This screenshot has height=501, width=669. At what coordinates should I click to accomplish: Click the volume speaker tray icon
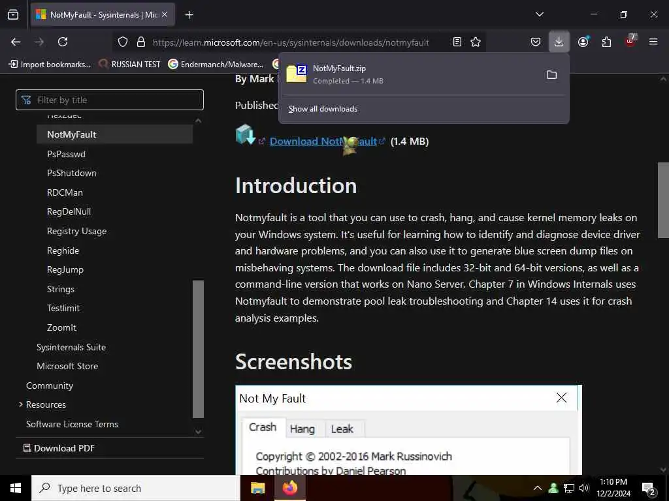(584, 488)
